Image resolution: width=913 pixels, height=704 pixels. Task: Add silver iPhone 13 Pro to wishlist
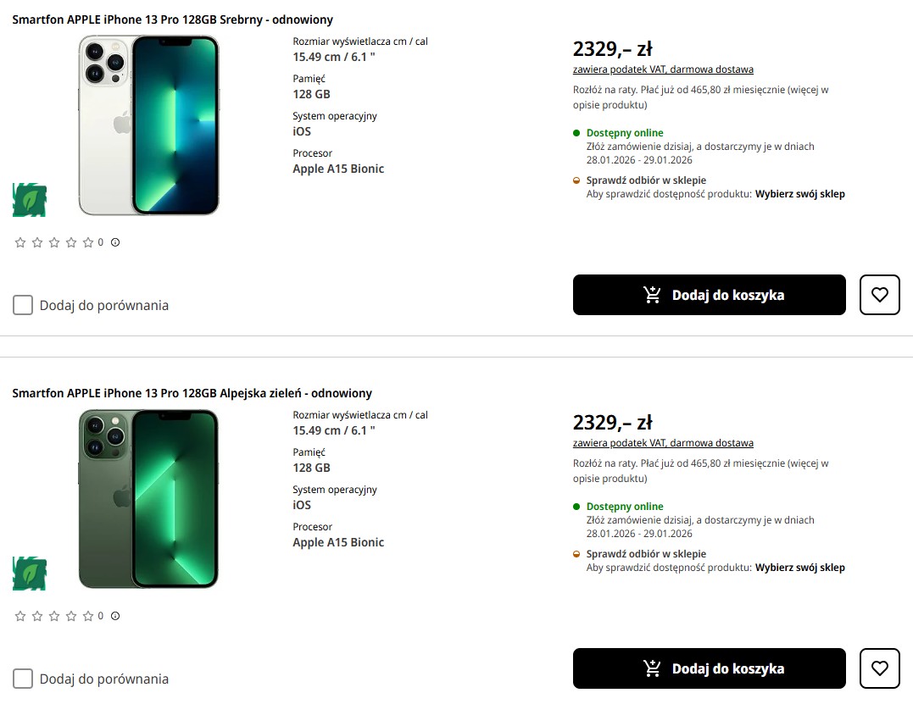(x=879, y=295)
